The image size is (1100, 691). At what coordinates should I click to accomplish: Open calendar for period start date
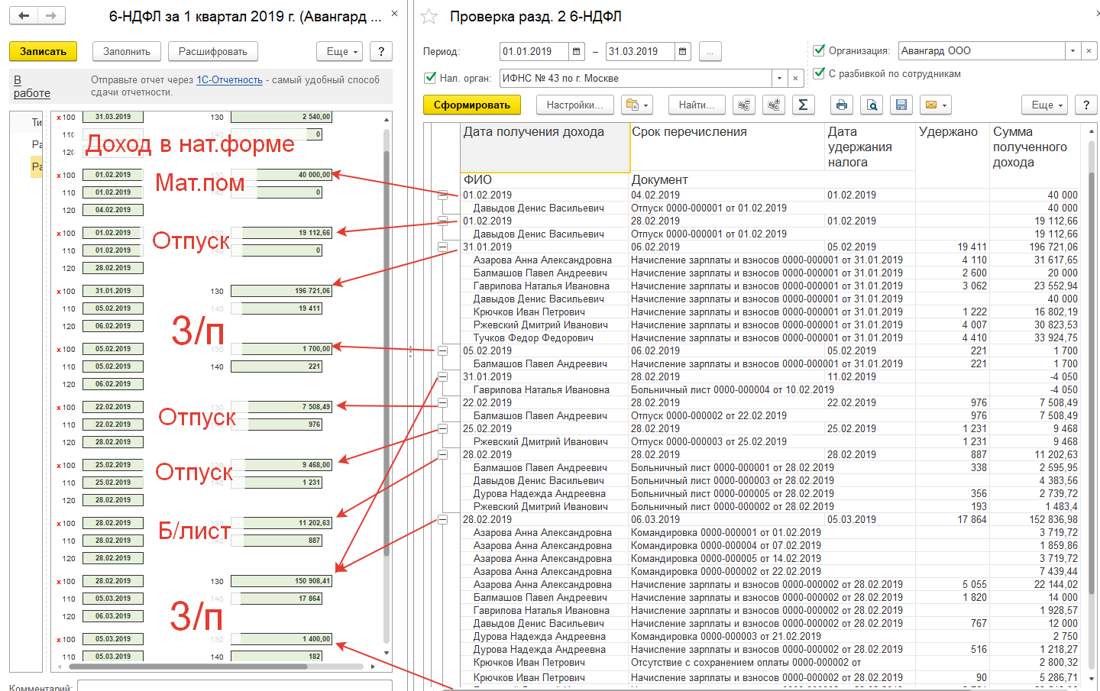click(x=577, y=51)
